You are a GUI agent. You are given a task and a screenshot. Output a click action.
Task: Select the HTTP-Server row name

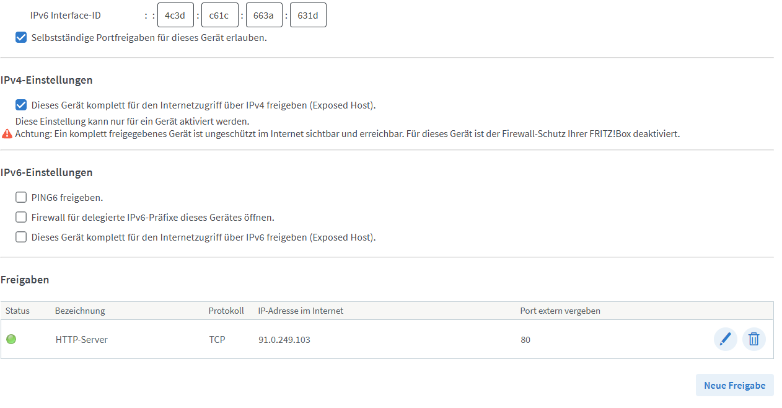[82, 340]
